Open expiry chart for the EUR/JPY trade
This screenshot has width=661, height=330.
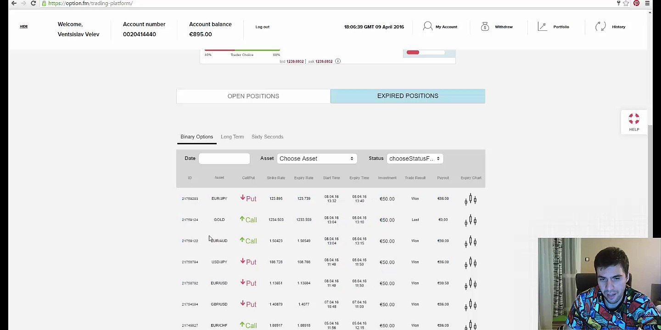471,199
